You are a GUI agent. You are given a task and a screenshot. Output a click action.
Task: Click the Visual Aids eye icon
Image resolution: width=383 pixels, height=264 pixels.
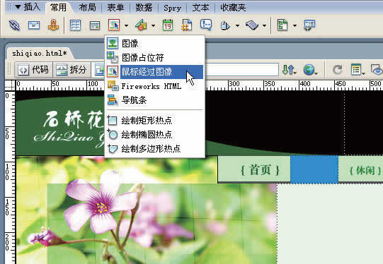(x=377, y=70)
